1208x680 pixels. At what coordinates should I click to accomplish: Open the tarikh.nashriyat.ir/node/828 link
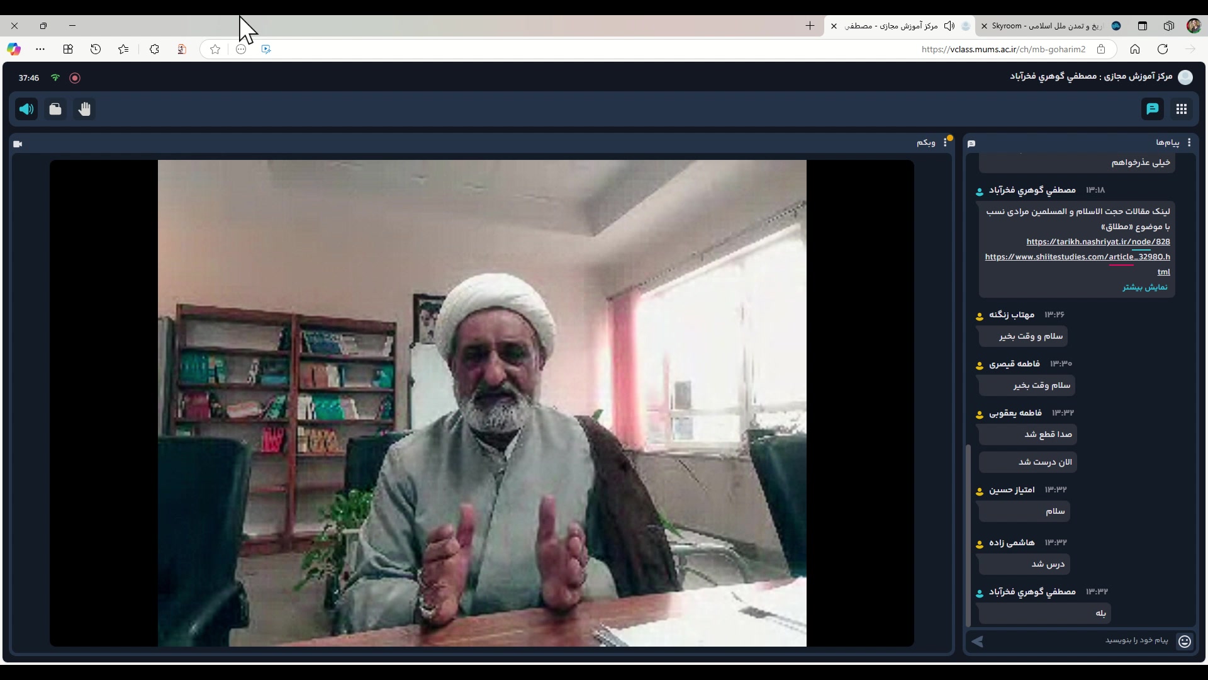[x=1098, y=242]
